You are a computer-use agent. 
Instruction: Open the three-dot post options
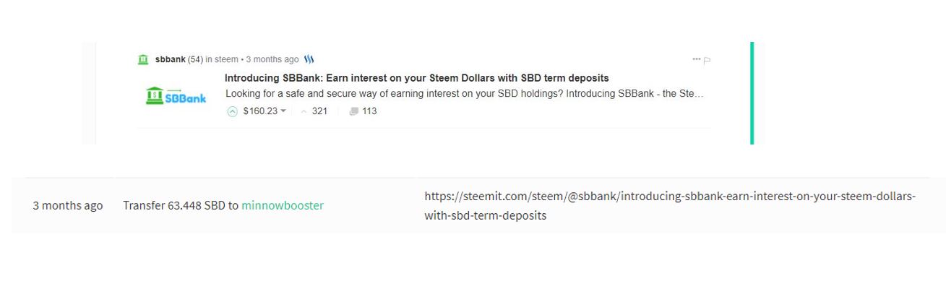coord(696,59)
